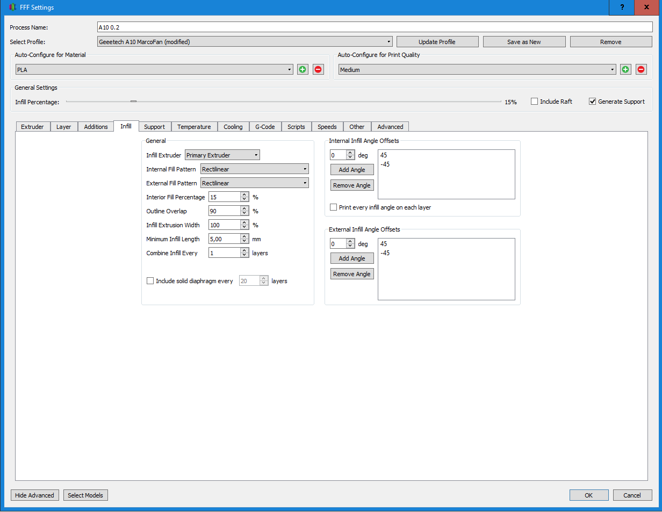Enable Include solid diaphragm checkbox
Viewport: 662px width, 512px height.
150,280
